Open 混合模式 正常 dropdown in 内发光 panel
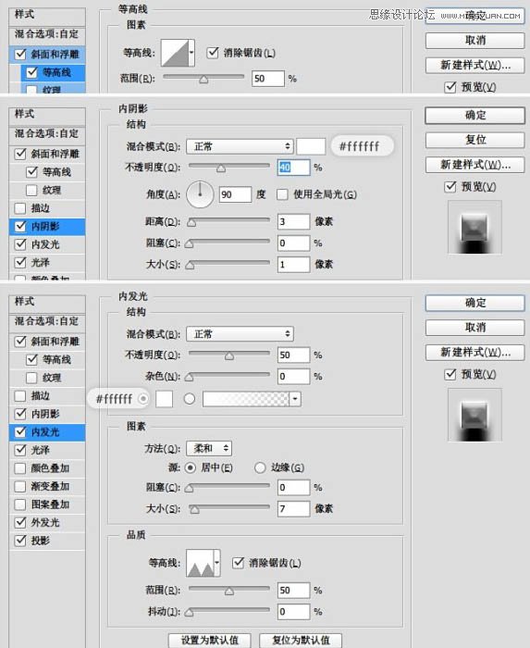This screenshot has height=648, width=530. click(240, 334)
